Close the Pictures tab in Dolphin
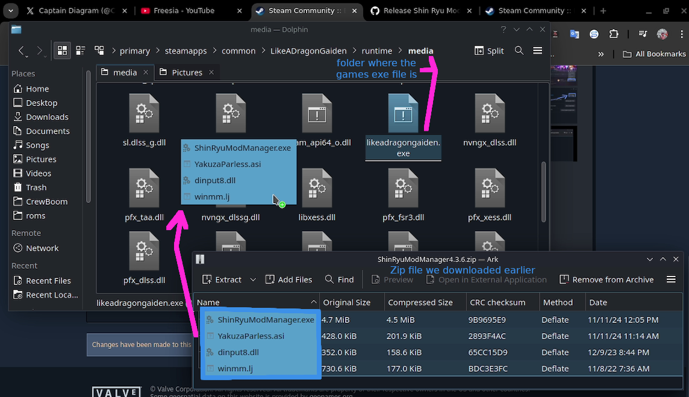This screenshot has height=397, width=689. click(211, 72)
